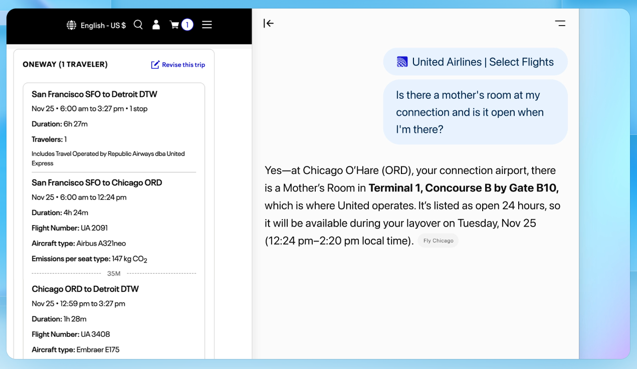
Task: Click the globe language icon
Action: point(72,25)
